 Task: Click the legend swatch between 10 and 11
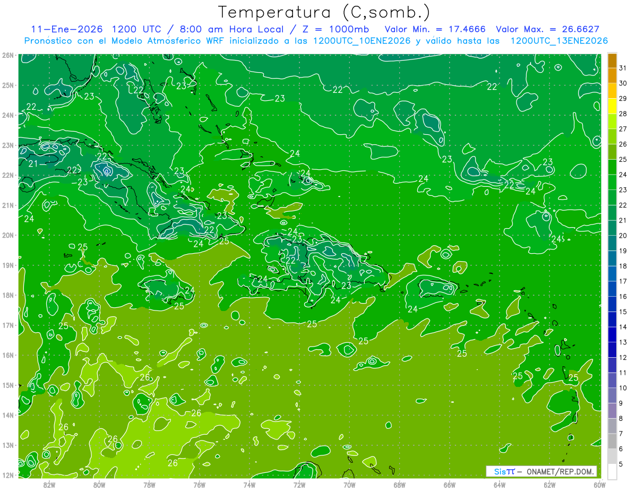tap(612, 381)
